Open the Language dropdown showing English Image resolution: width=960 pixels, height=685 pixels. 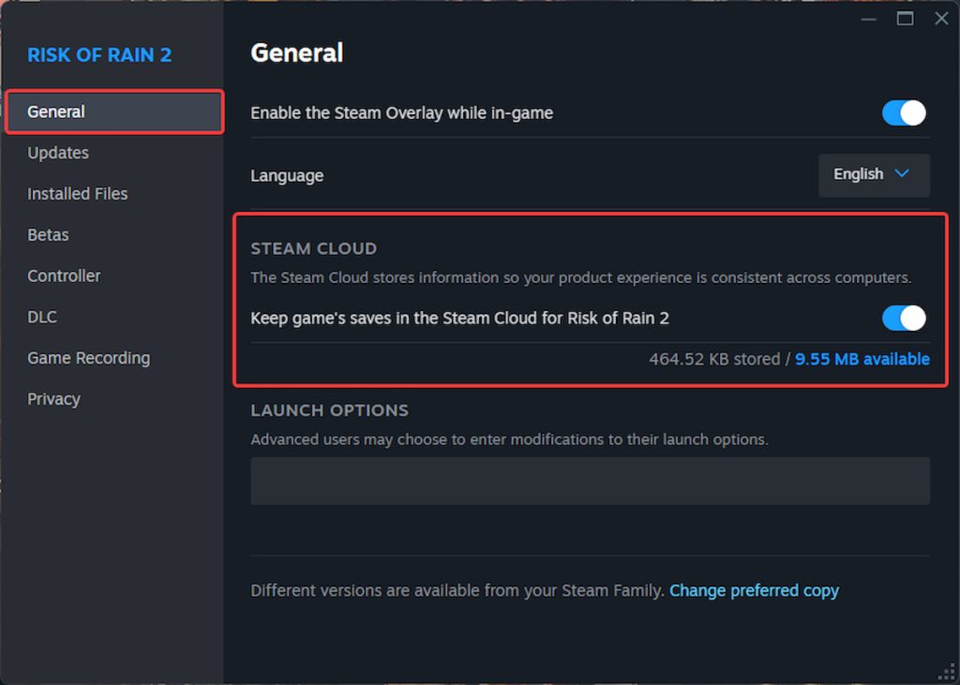click(x=874, y=175)
